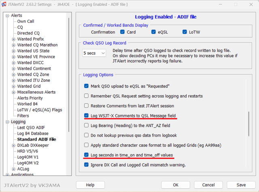Select Own Call in the tree

[x=25, y=21]
